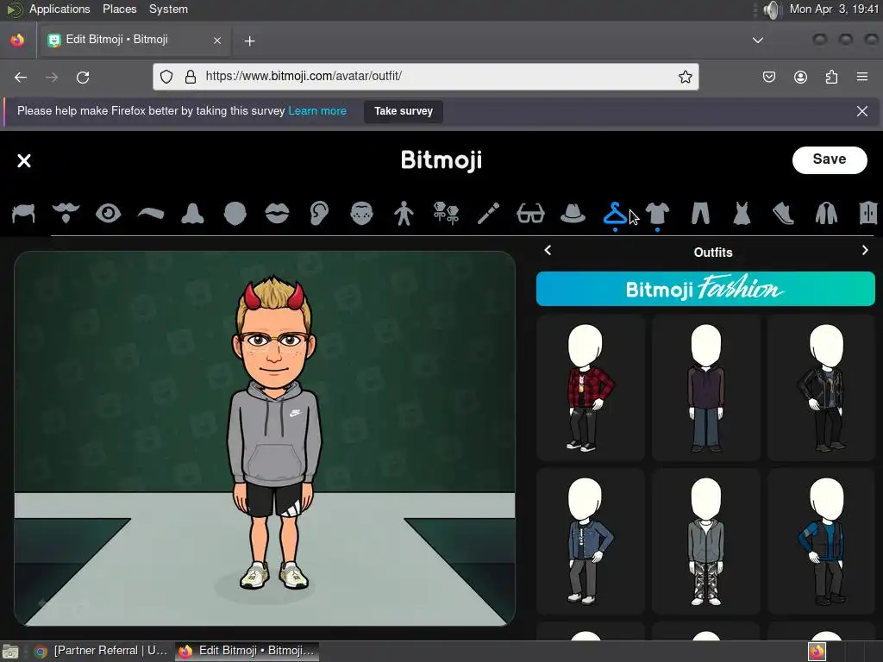Open the Firefox extensions puzzle icon

tap(831, 77)
